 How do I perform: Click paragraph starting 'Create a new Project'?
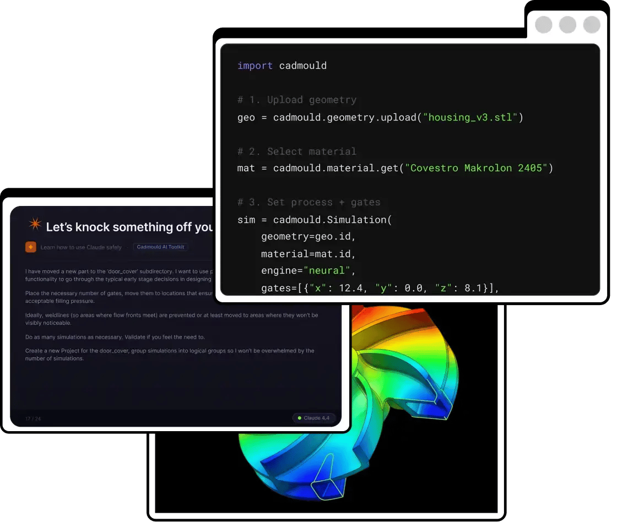click(x=170, y=355)
